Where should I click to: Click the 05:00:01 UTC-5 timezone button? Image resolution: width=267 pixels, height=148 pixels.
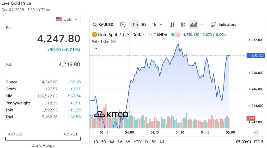[x=250, y=142]
